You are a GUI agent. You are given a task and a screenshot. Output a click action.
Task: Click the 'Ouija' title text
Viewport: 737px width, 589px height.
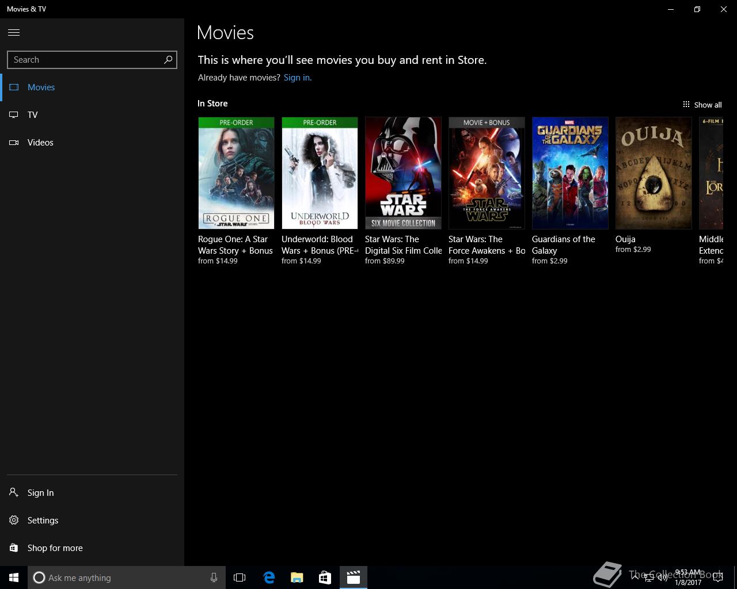(625, 239)
